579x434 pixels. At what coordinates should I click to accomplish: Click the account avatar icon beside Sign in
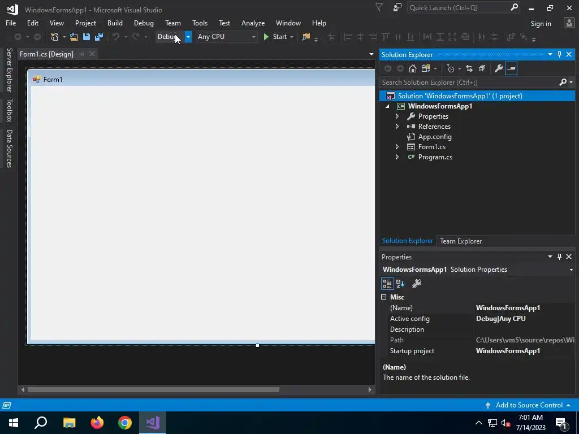coord(569,23)
